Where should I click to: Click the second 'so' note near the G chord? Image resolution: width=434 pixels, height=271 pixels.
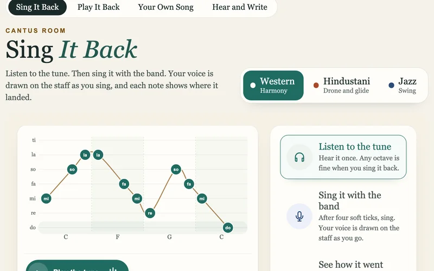click(176, 169)
